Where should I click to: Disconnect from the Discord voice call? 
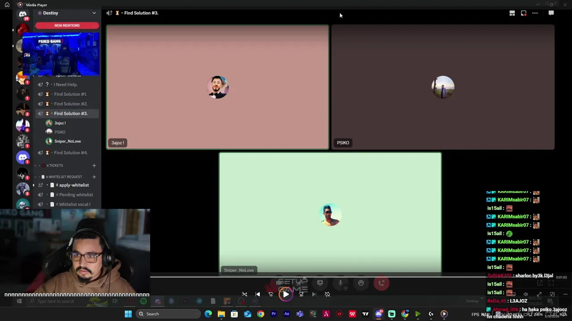(x=381, y=283)
